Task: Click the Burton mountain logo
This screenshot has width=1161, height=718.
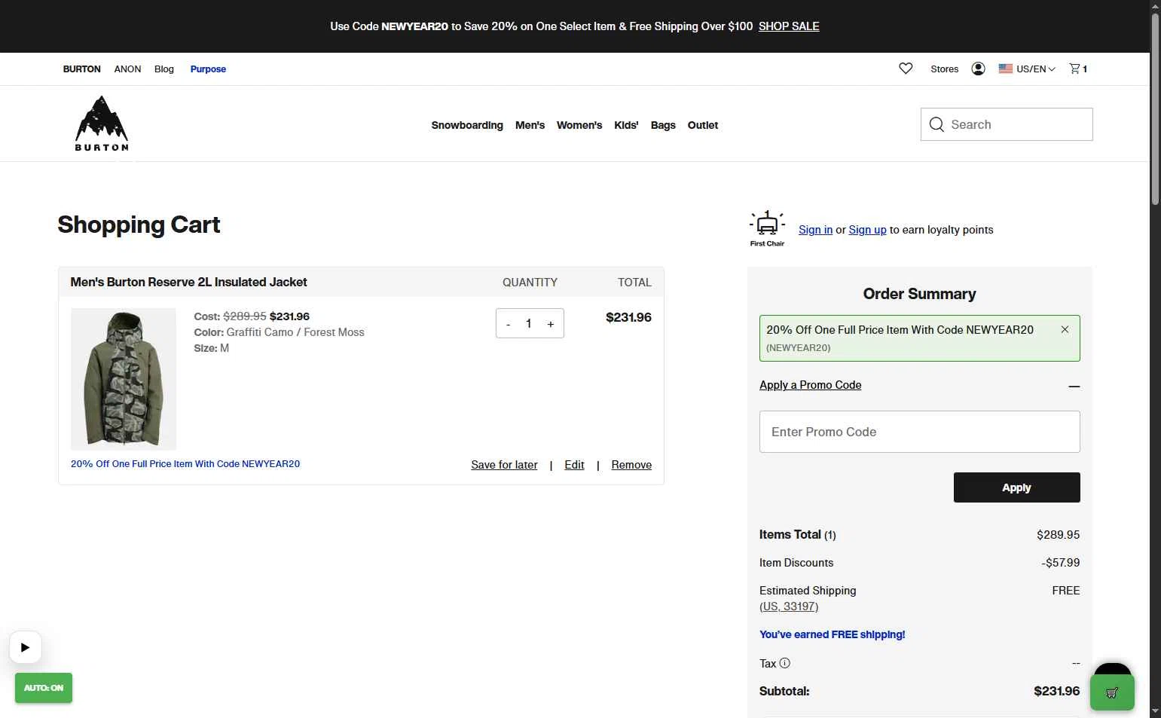Action: click(x=102, y=124)
